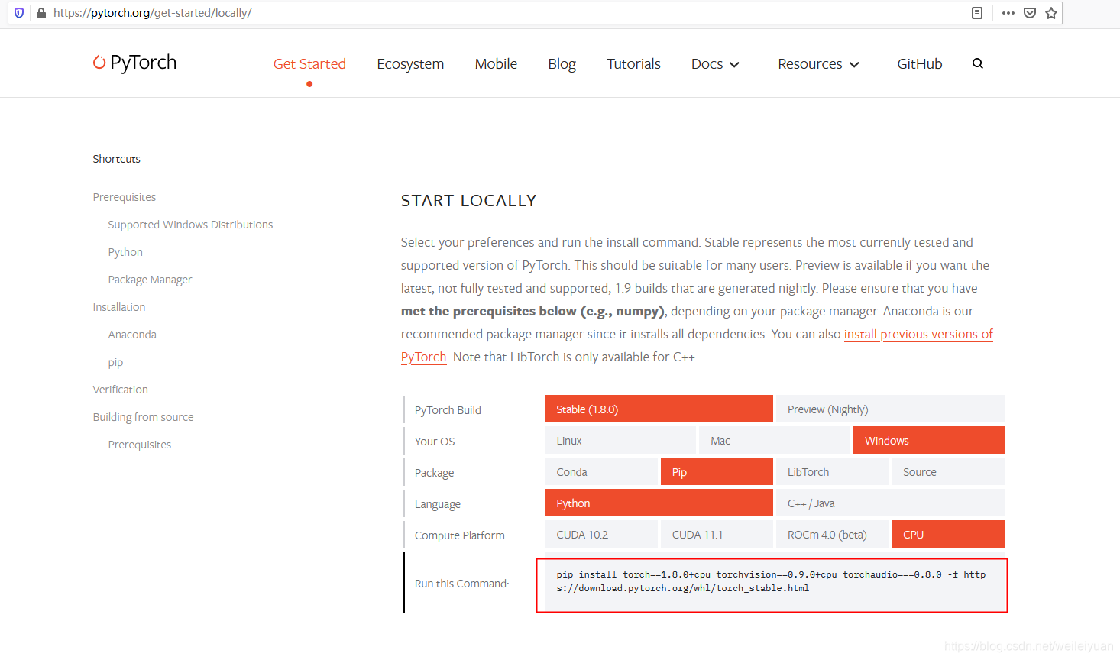Bookmark this page with star icon
Viewport: 1120px width, 660px height.
1051,13
